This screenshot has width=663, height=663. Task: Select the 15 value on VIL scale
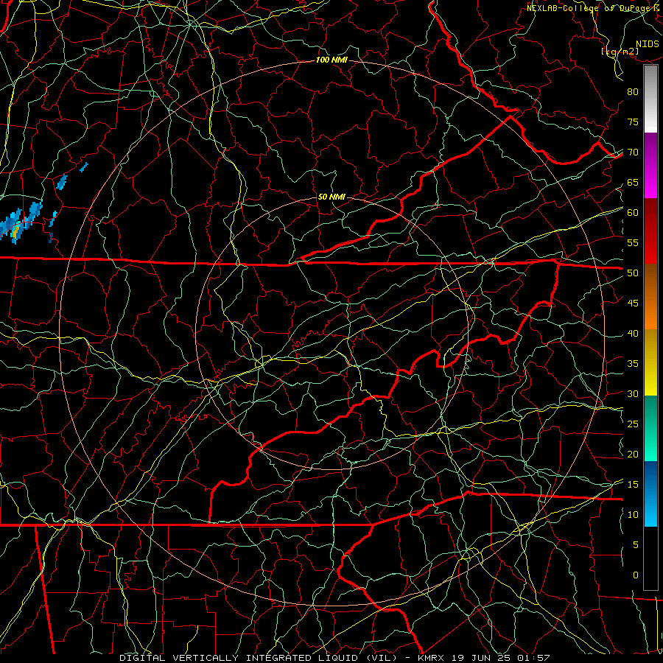(x=633, y=485)
